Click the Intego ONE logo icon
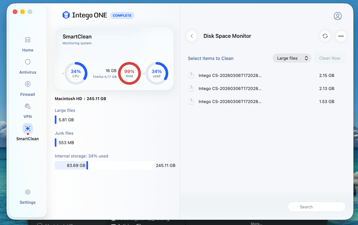The width and height of the screenshot is (358, 225). [x=66, y=15]
